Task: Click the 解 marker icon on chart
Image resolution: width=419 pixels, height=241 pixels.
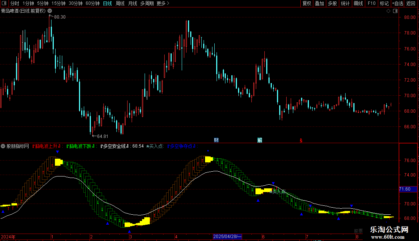Action: [x=260, y=140]
